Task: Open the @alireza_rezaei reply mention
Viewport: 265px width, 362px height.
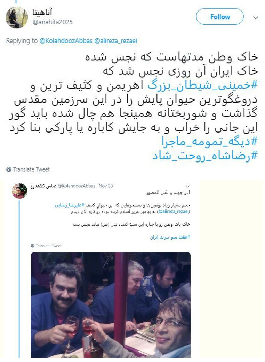Action: tap(115, 41)
